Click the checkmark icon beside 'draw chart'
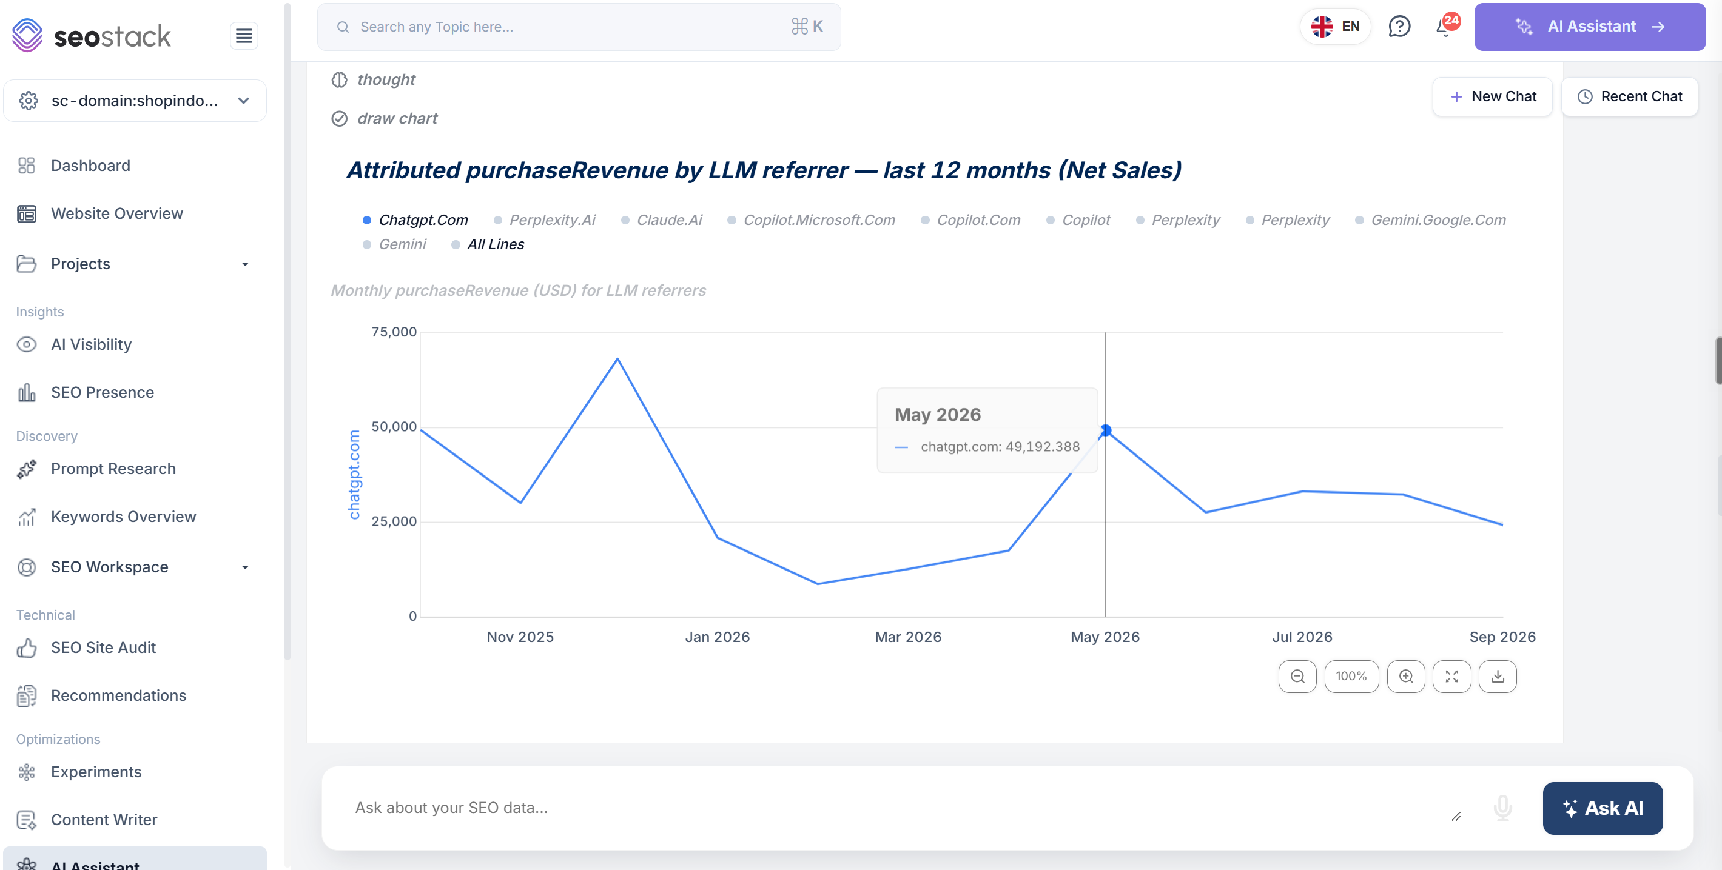The image size is (1722, 870). (x=340, y=118)
